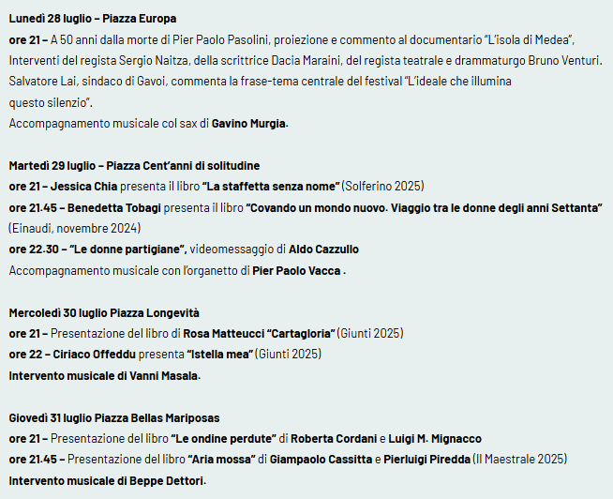Click Rosa Matteucci Cartagloria title
Screen dimensions: 613x499
260,334
